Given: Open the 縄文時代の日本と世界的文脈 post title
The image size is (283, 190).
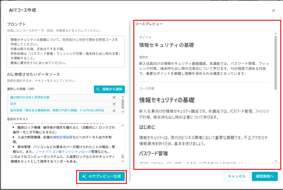Looking at the screenshot, I should [30, 97].
